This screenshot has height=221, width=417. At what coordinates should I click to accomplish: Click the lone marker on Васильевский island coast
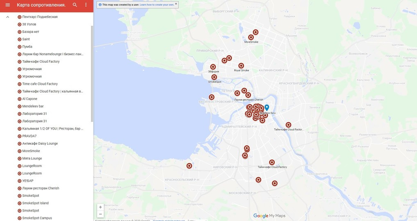tap(212, 97)
